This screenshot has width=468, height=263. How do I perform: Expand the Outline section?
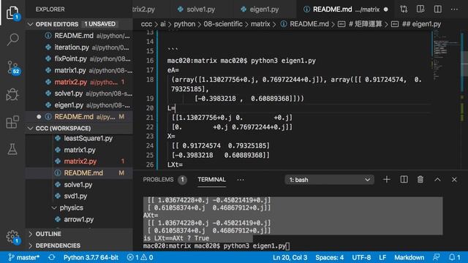pos(79,234)
